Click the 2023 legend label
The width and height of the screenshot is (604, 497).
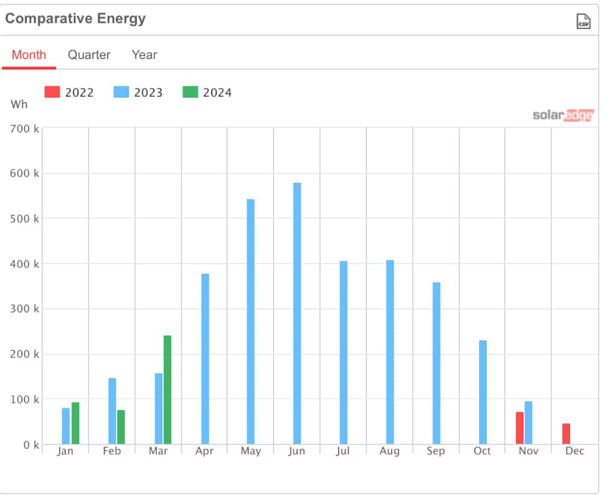point(149,93)
